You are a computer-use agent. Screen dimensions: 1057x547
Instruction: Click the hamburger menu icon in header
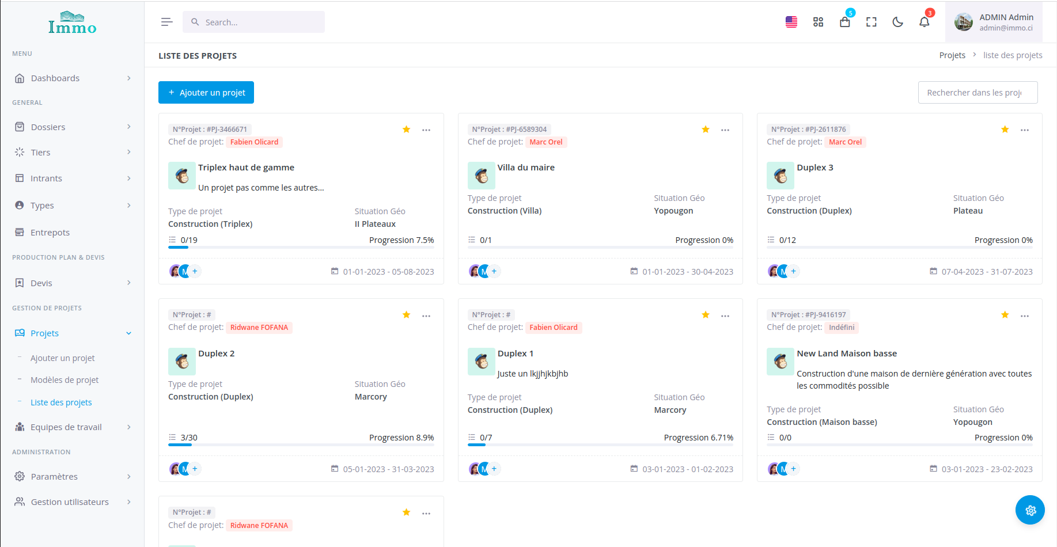click(166, 22)
